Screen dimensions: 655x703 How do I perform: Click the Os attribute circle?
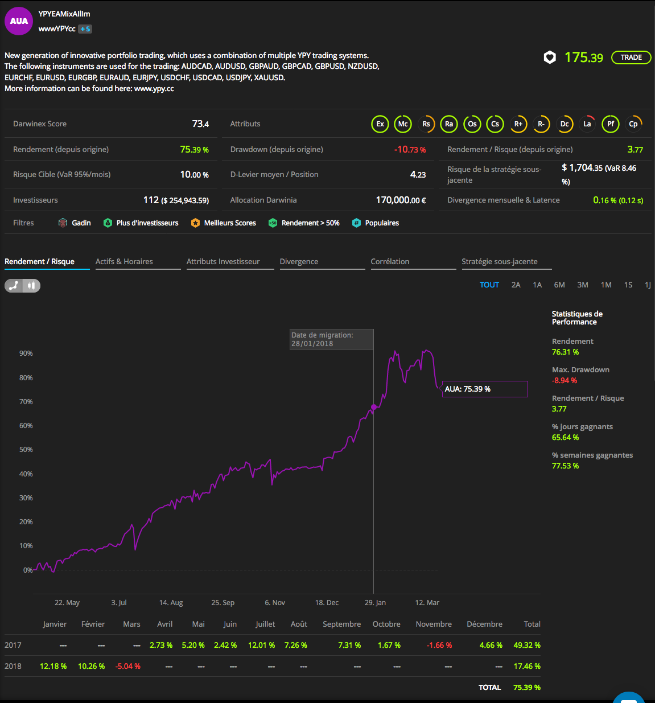[x=472, y=124]
